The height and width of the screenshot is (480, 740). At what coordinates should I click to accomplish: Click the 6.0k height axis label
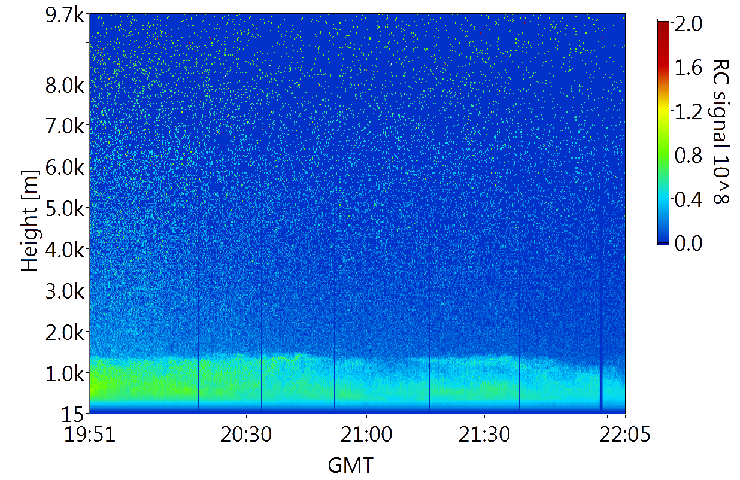pos(65,167)
